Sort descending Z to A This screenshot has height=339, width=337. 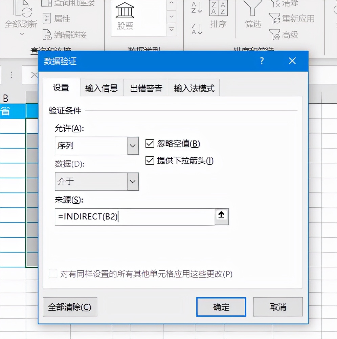coord(197,29)
